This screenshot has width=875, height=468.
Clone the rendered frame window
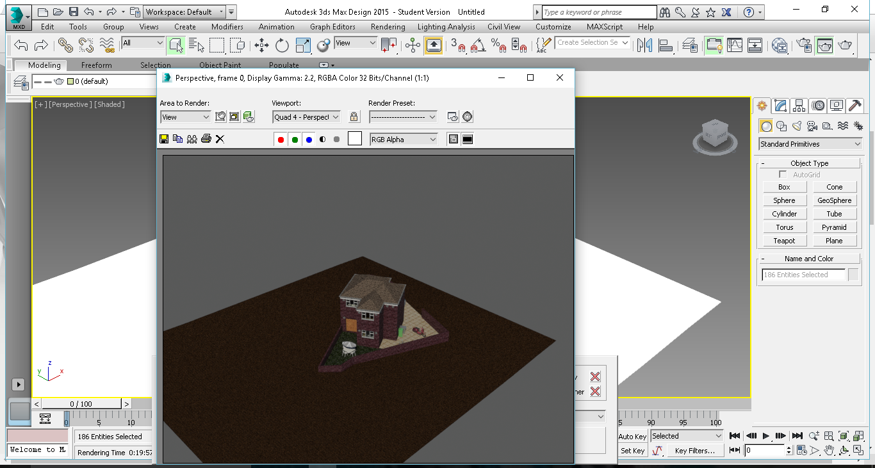point(192,139)
